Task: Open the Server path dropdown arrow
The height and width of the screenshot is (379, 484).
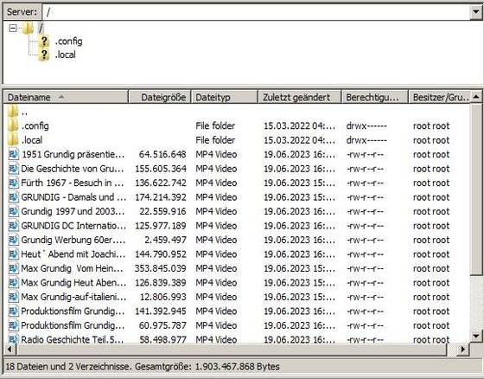Action: pos(476,12)
